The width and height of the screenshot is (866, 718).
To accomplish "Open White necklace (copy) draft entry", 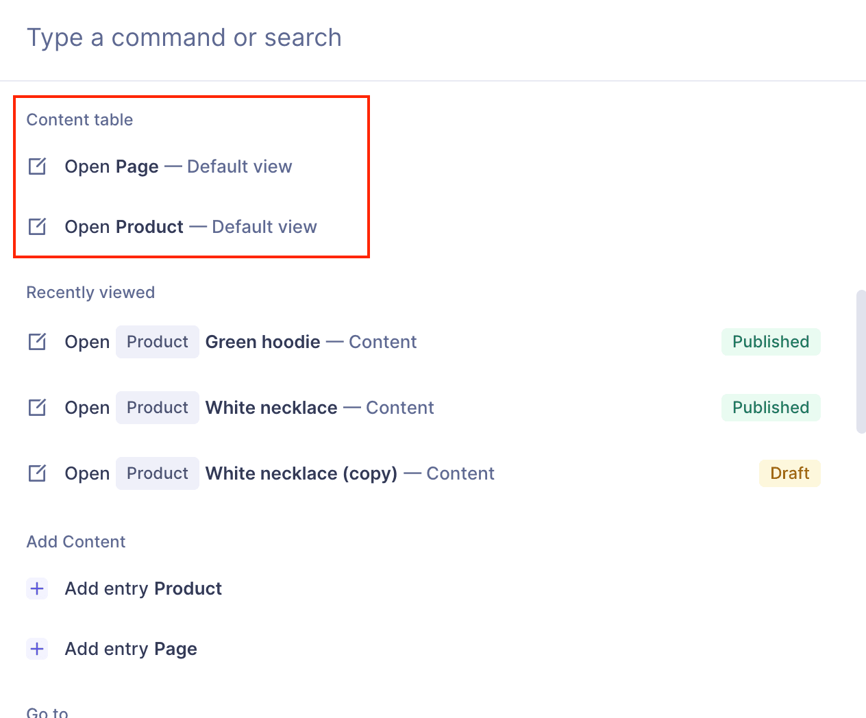I will [x=301, y=473].
